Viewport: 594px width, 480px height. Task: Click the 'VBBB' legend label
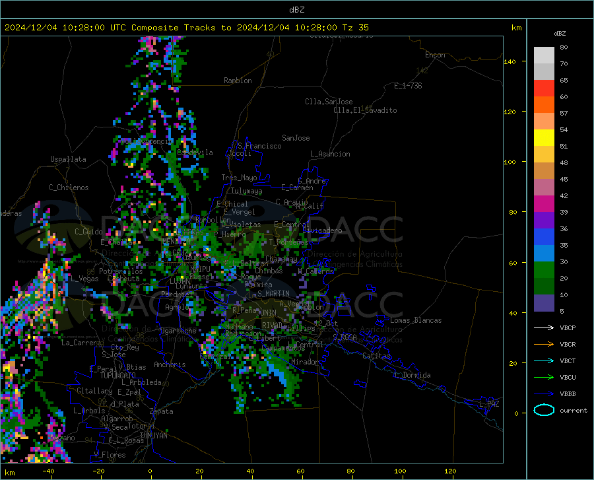tap(568, 394)
